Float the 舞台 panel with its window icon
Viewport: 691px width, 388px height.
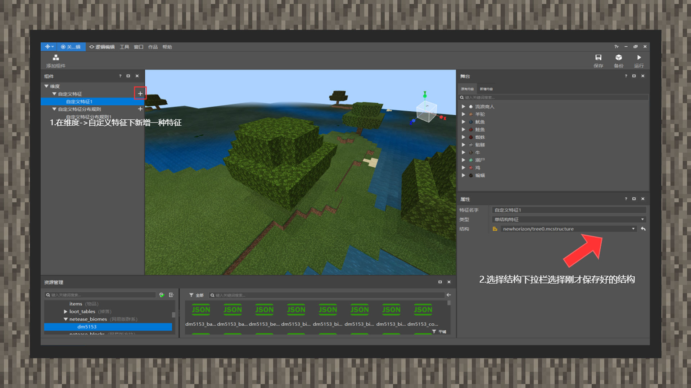(x=634, y=76)
